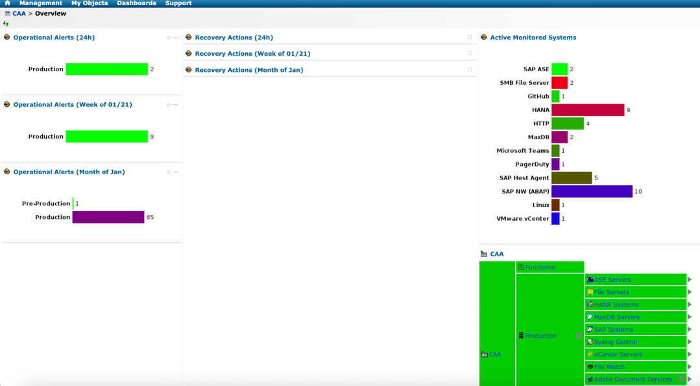This screenshot has width=700, height=386.
Task: Click the small grey icon right of Production node
Action: pyautogui.click(x=579, y=335)
